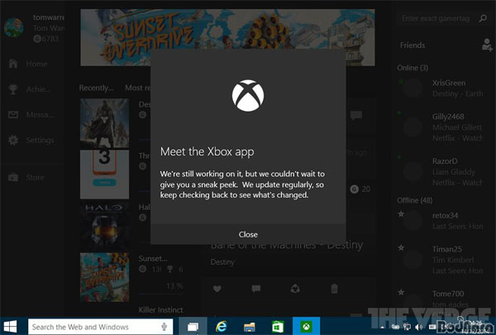Open File Explorer from taskbar
Image resolution: width=496 pixels, height=335 pixels.
tap(250, 327)
